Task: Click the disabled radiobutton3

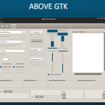Action: click(x=14, y=70)
